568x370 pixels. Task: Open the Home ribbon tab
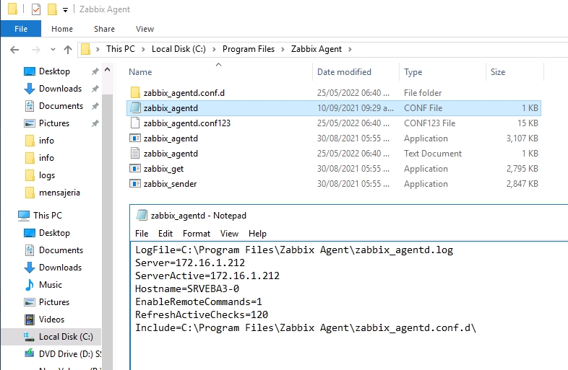pos(62,29)
